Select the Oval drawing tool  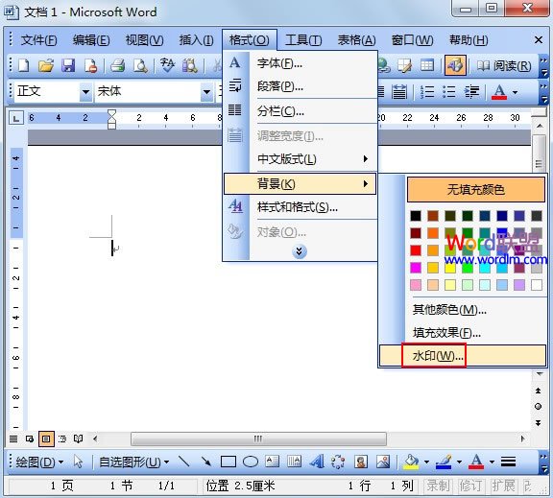(x=251, y=462)
